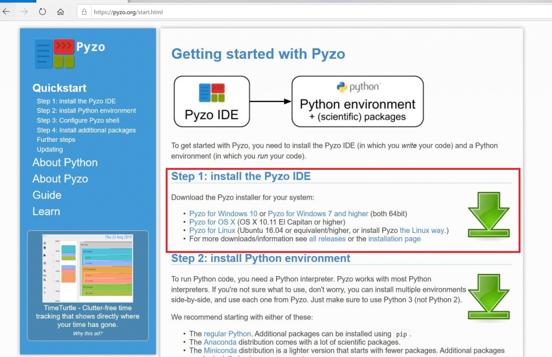Click the Pyzo logo in sidebar
The width and height of the screenshot is (552, 357).
tap(70, 53)
